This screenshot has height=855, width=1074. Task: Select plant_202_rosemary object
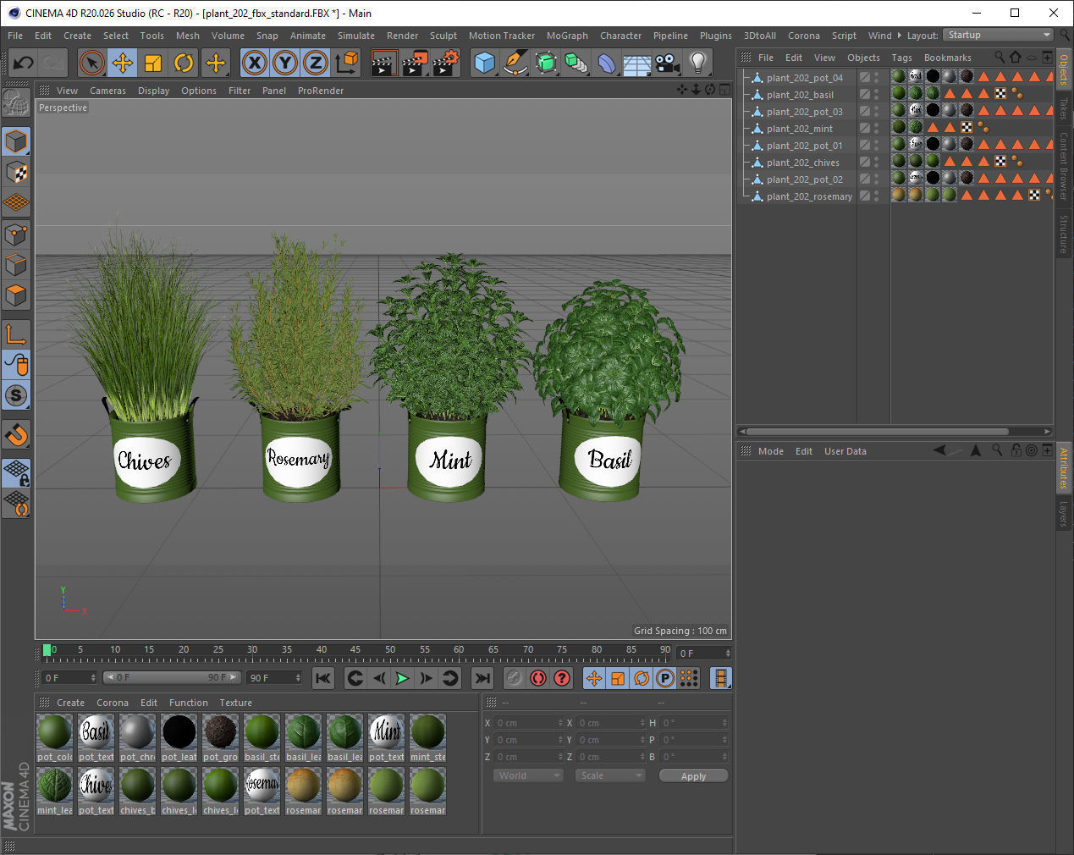[x=809, y=196]
